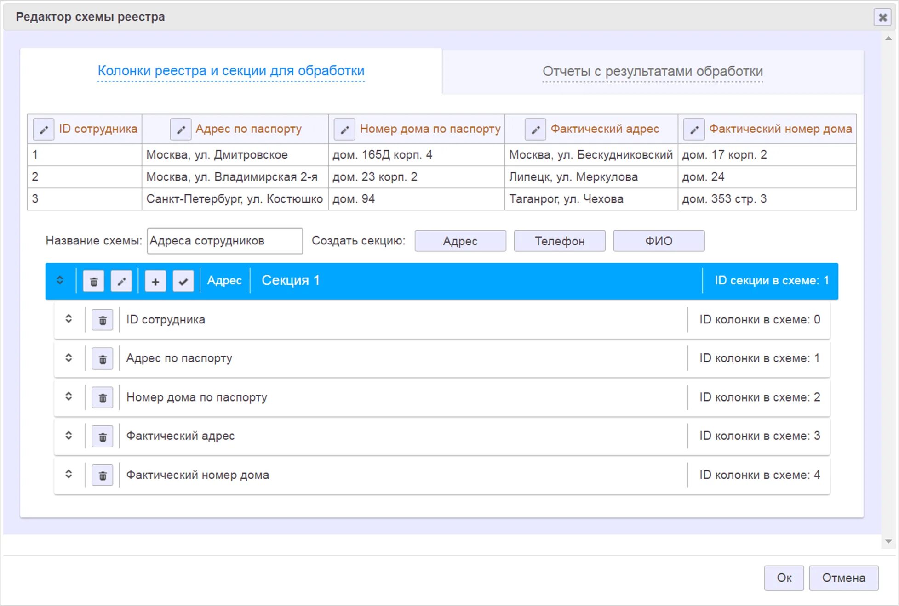
Task: Click the Номер дома по паспорту section row text
Action: [197, 397]
